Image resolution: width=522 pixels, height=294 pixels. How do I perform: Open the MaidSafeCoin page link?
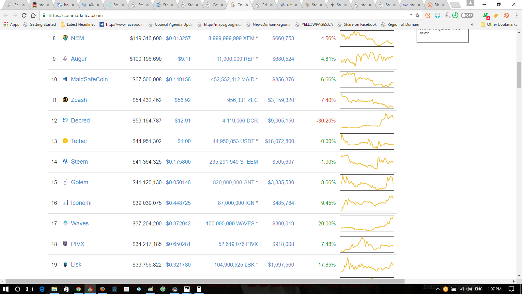tap(89, 79)
